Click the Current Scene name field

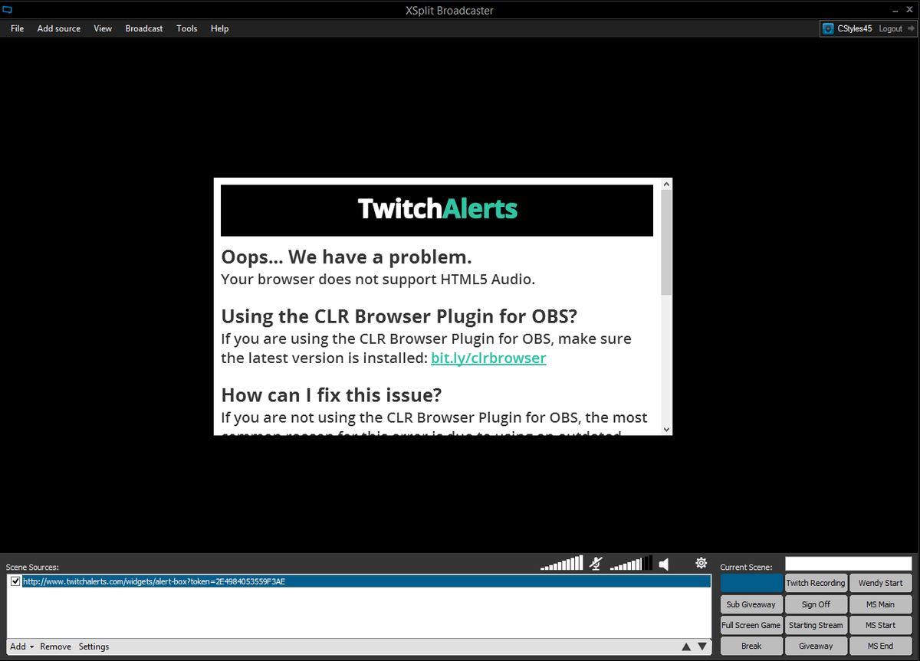click(x=848, y=564)
